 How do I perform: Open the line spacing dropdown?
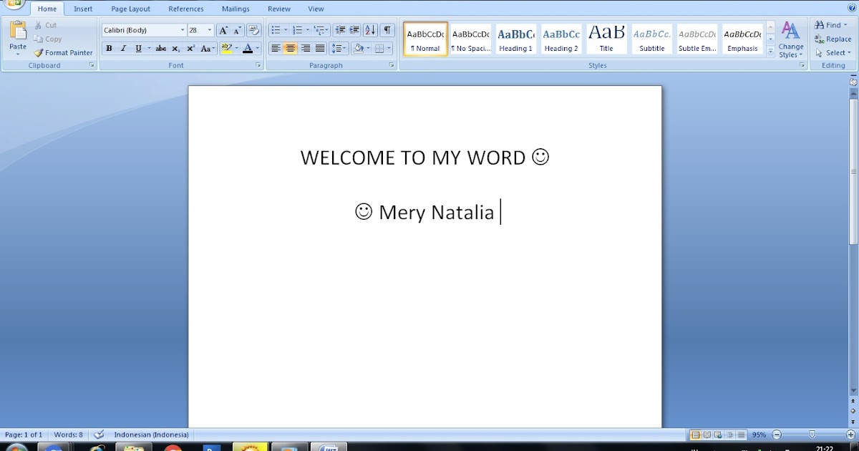point(338,48)
